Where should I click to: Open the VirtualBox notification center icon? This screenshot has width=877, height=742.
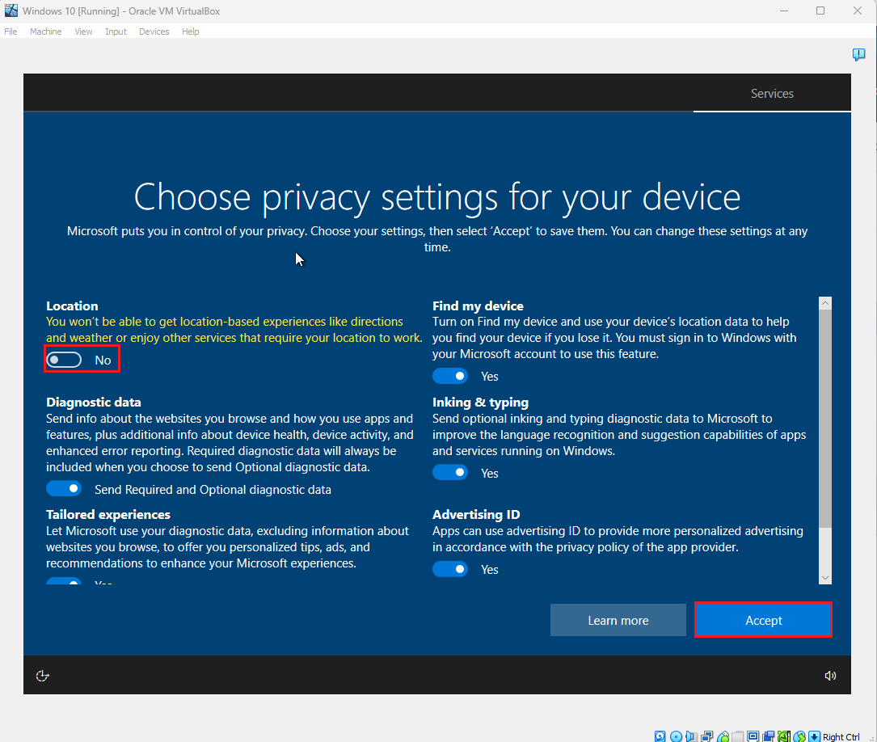point(858,54)
